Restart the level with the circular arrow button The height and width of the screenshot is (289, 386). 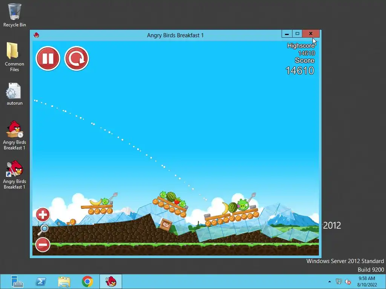[77, 58]
